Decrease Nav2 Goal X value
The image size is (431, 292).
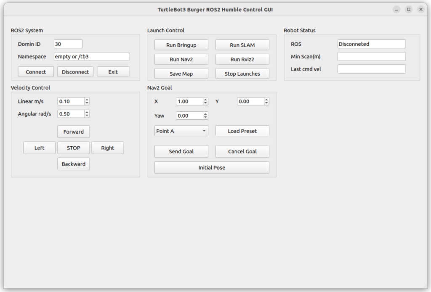(x=205, y=103)
